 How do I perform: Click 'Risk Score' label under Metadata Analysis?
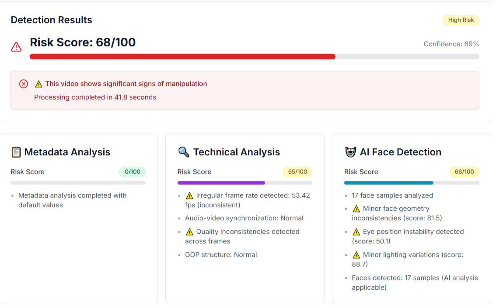point(28,172)
